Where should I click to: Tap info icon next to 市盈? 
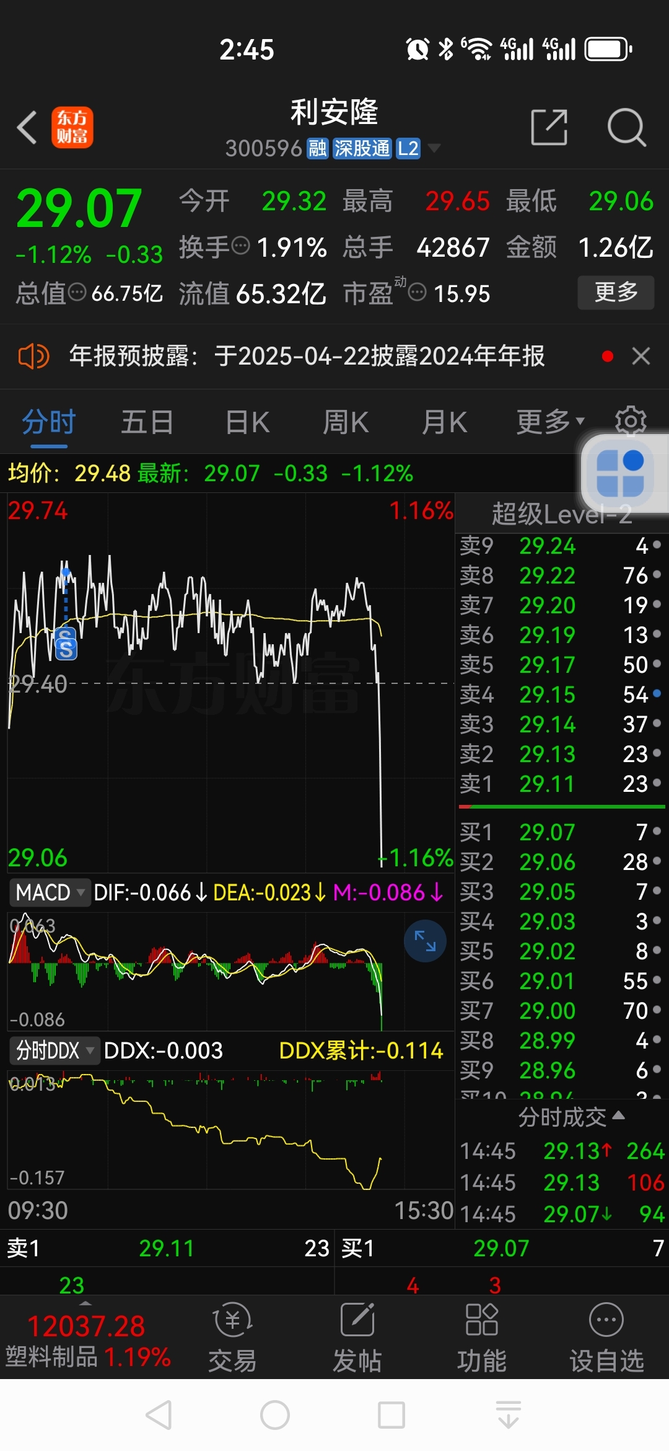[418, 291]
